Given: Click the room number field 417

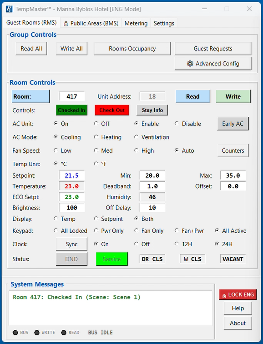Looking at the screenshot, I should pyautogui.click(x=71, y=96).
